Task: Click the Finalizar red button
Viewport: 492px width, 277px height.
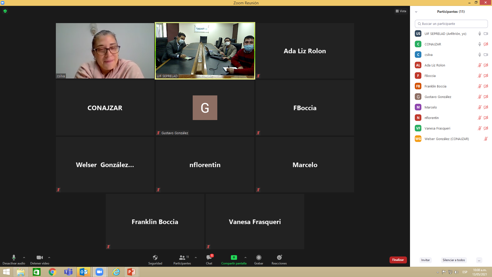Action: pos(397,260)
